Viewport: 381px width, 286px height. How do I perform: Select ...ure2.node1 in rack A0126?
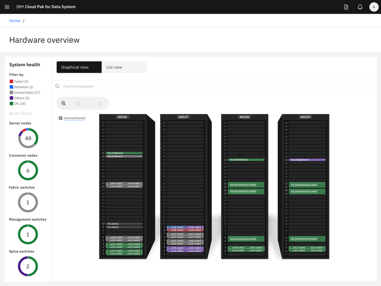115,247
